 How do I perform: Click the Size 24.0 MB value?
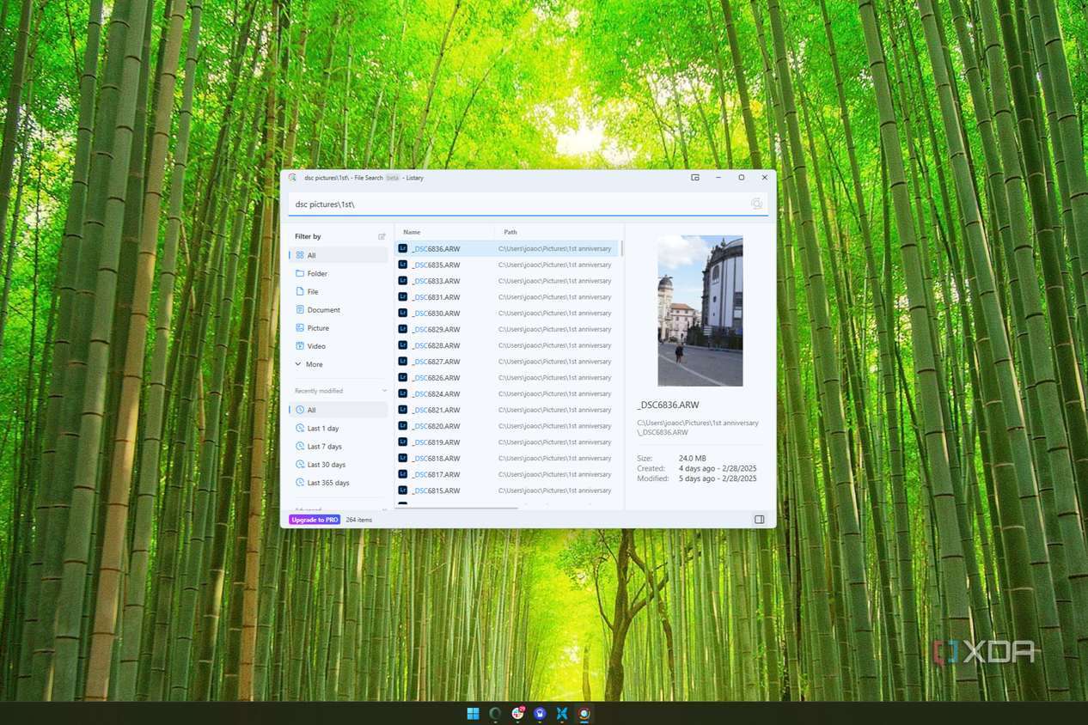(x=692, y=459)
